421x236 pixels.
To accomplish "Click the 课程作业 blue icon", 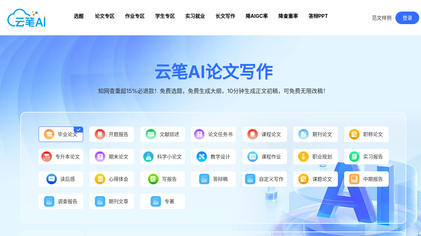I will pos(253,157).
